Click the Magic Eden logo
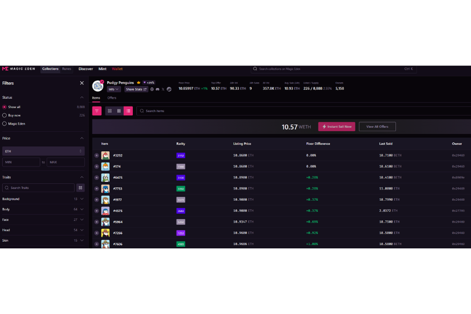This screenshot has width=471, height=314. click(x=19, y=69)
